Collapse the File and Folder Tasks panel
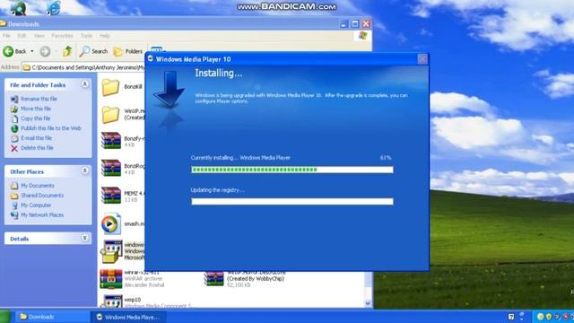This screenshot has width=574, height=323. click(85, 84)
